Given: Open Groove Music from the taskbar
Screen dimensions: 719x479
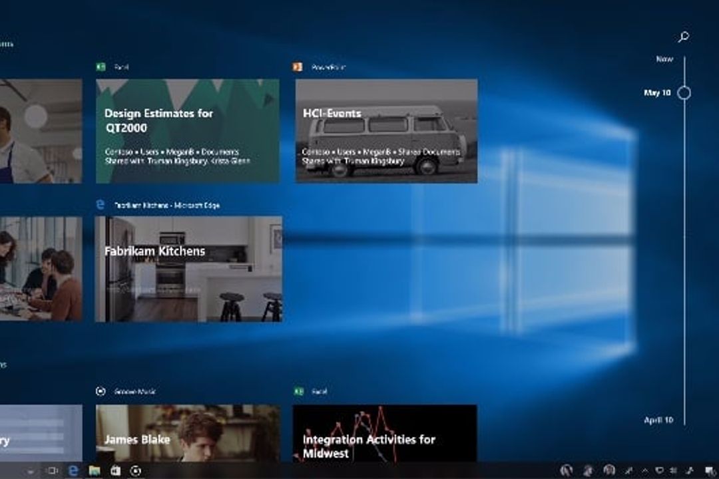Looking at the screenshot, I should pyautogui.click(x=136, y=471).
